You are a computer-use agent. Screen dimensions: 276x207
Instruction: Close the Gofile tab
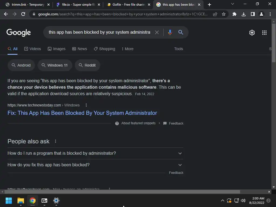[149, 5]
